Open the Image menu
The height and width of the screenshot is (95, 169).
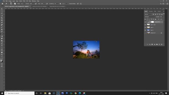[10, 1]
